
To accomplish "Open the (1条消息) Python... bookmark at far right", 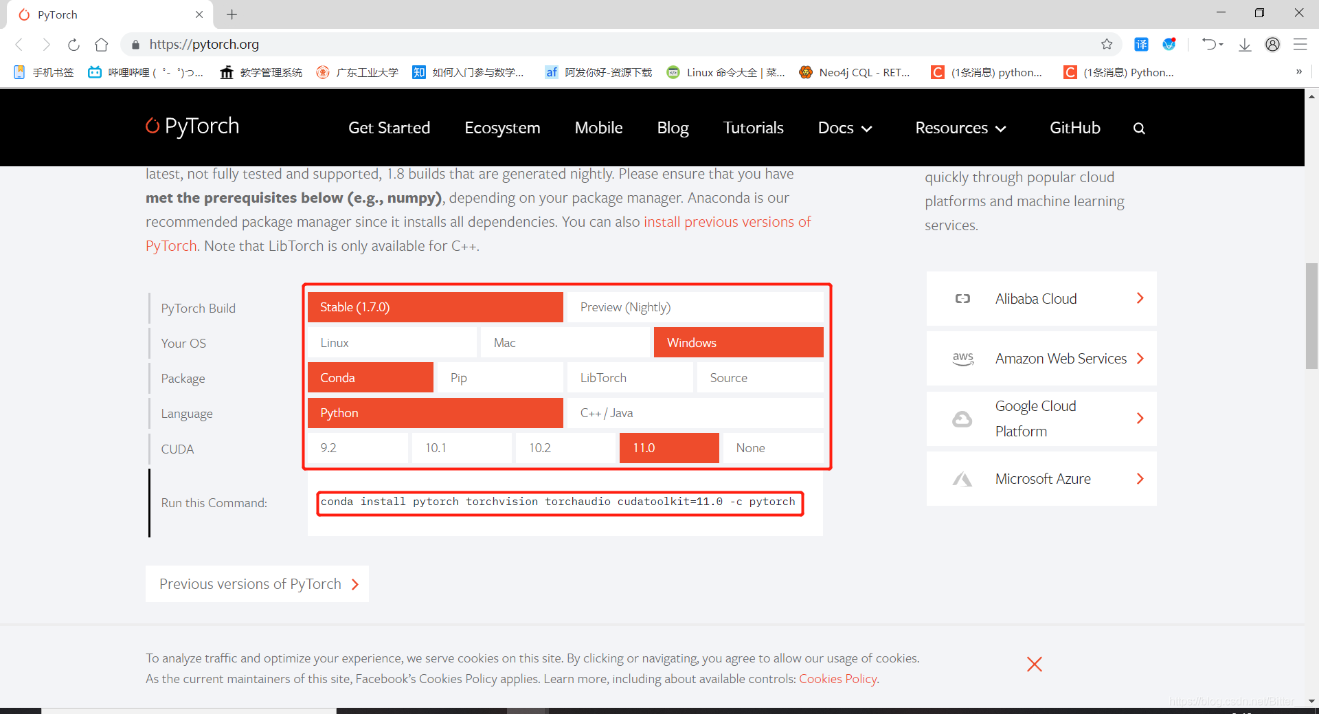I will (1119, 72).
